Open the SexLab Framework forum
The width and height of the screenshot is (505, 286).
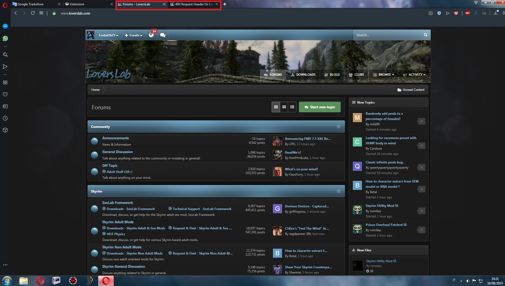(118, 203)
